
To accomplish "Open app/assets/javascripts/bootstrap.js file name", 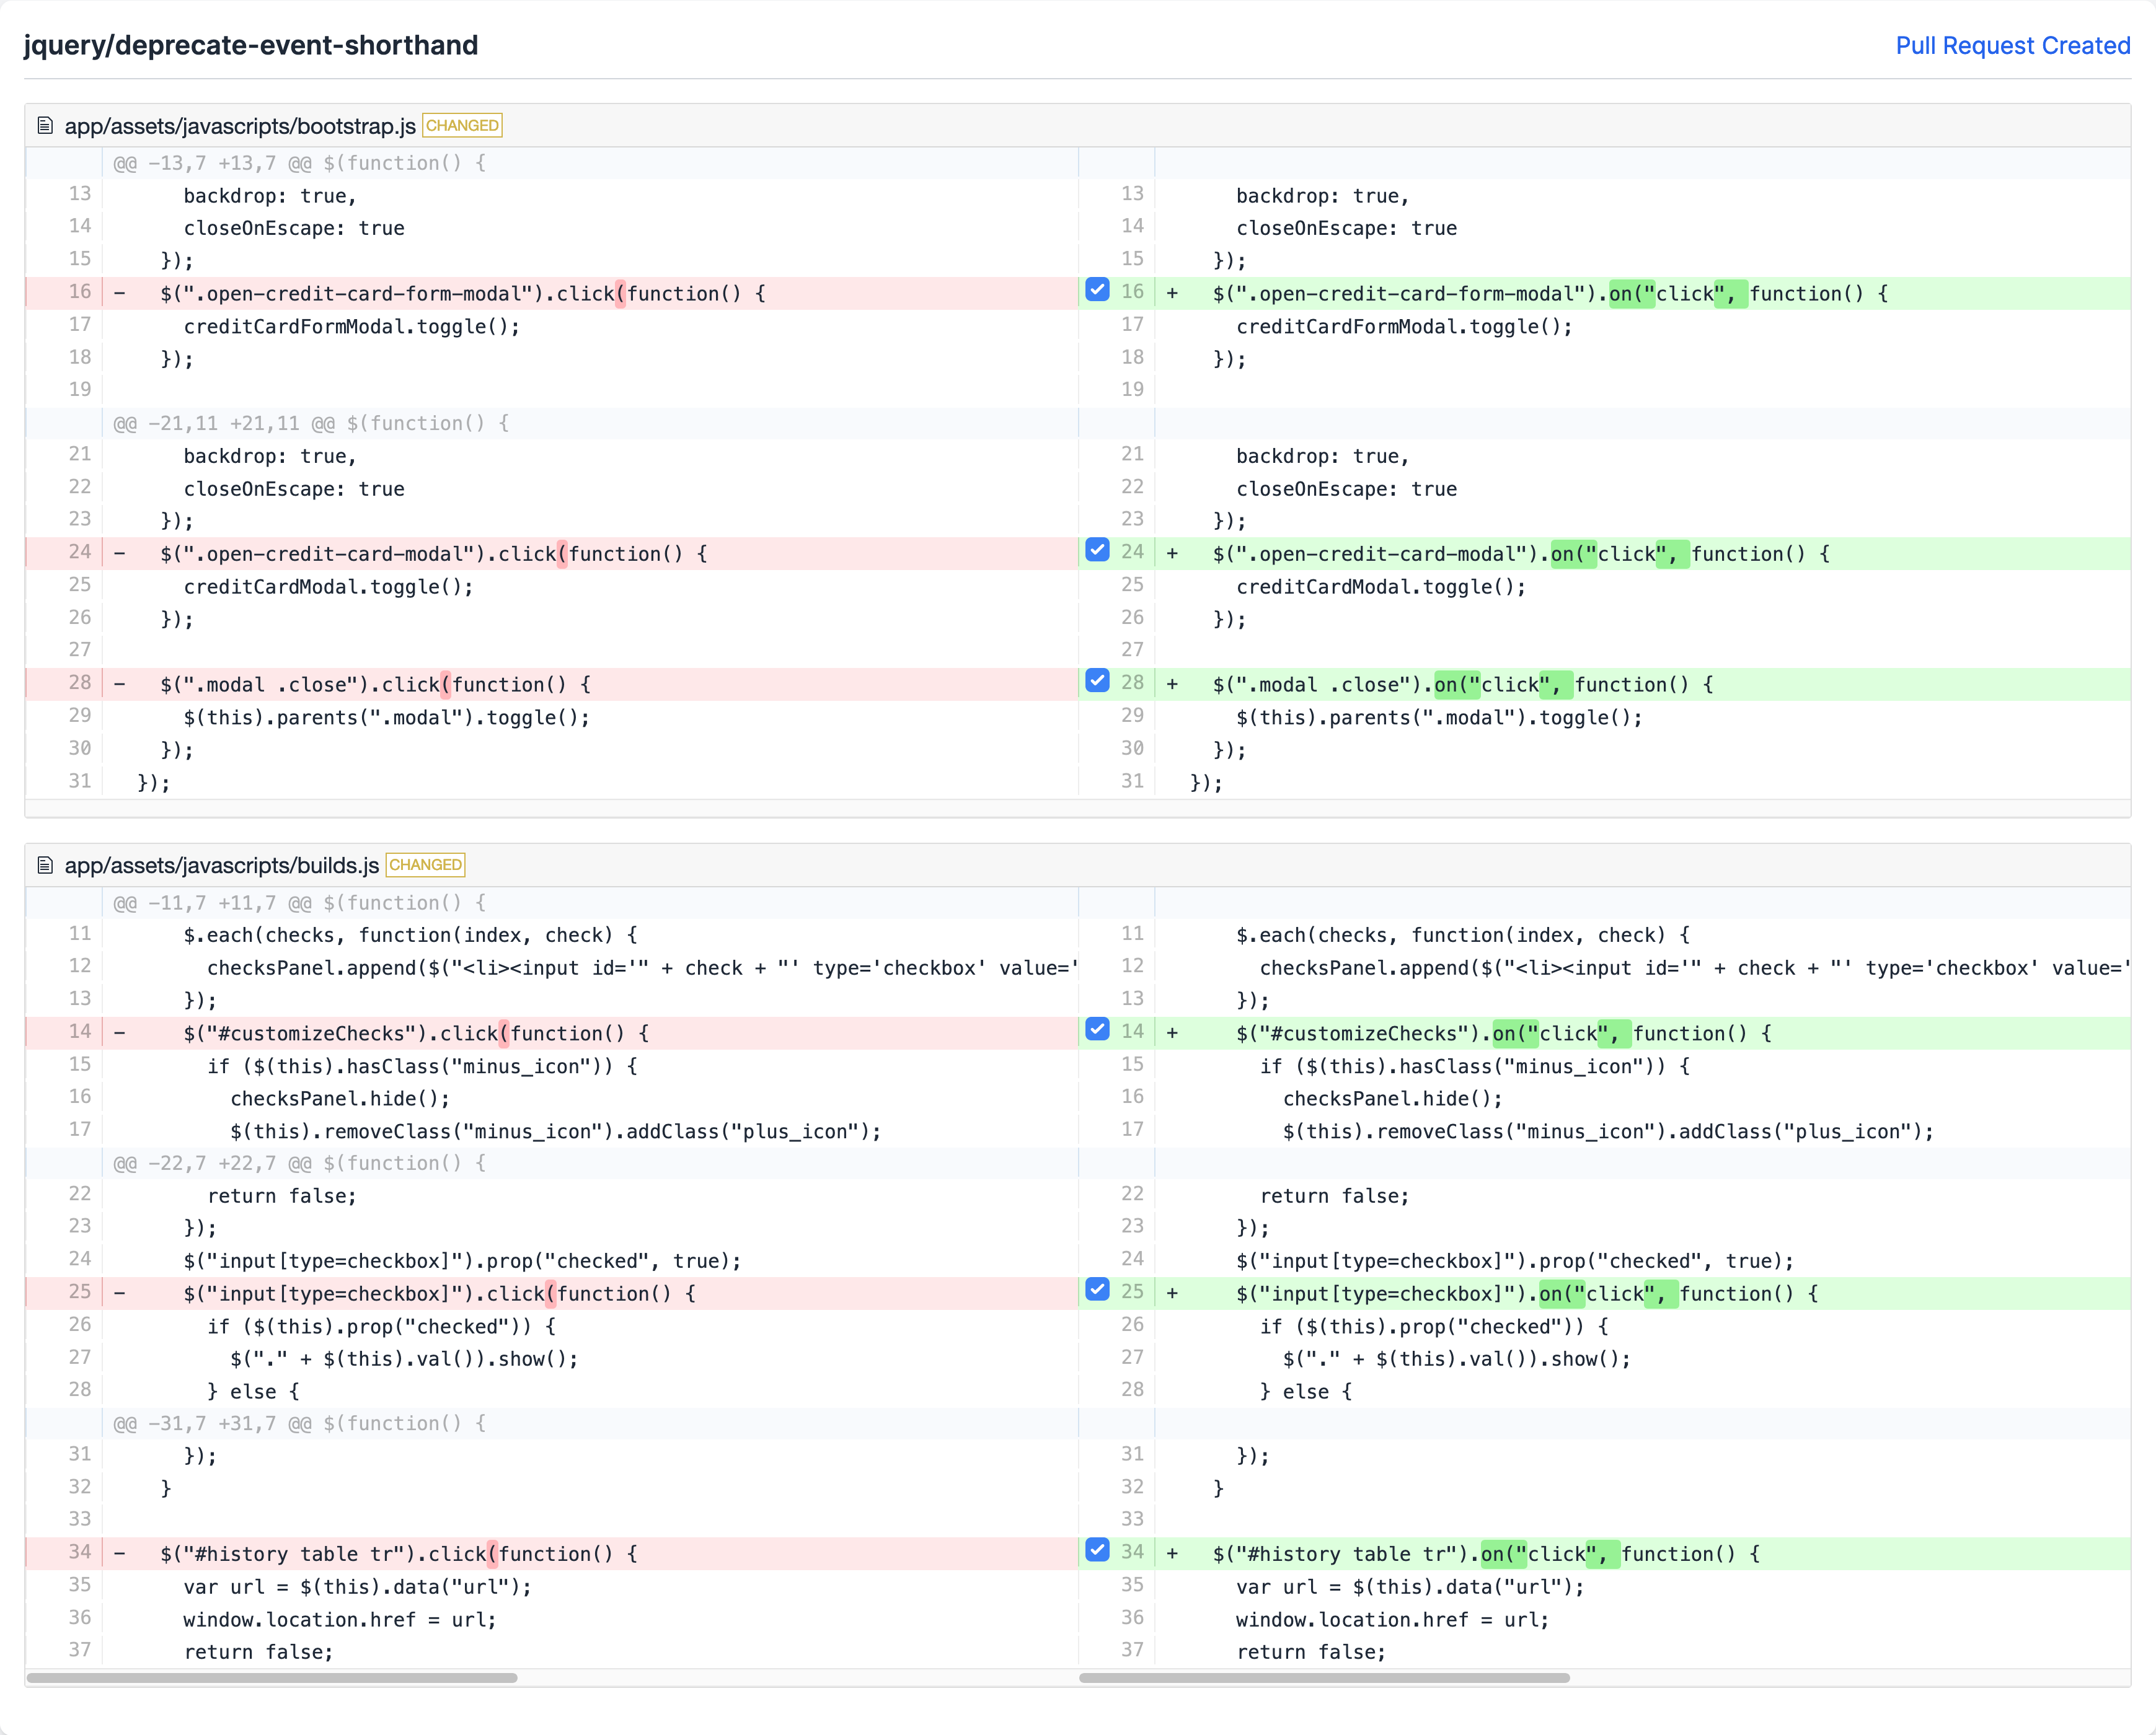I will pos(240,126).
